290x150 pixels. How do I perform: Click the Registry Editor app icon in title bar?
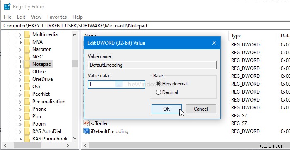point(7,7)
